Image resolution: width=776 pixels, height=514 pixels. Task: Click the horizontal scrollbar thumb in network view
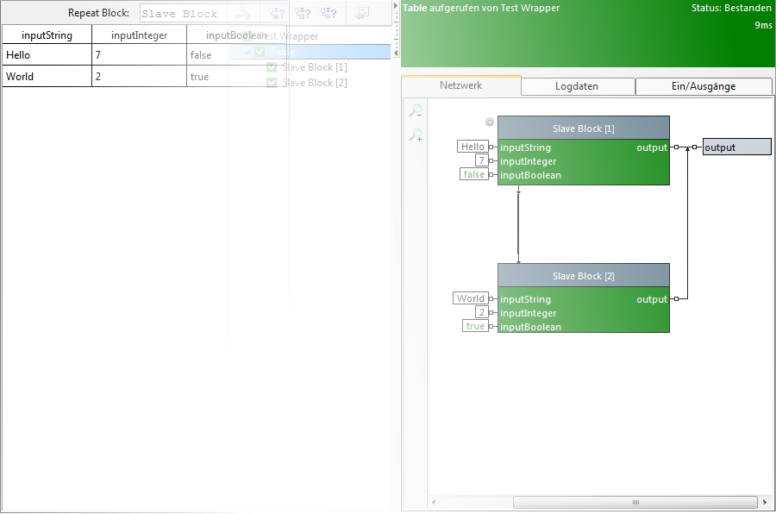coord(635,502)
